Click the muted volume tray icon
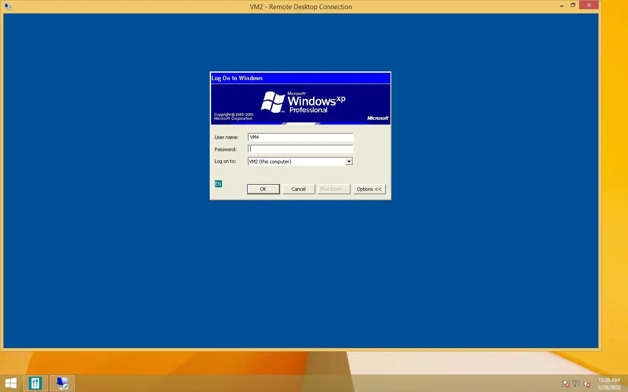628x392 pixels. (587, 384)
